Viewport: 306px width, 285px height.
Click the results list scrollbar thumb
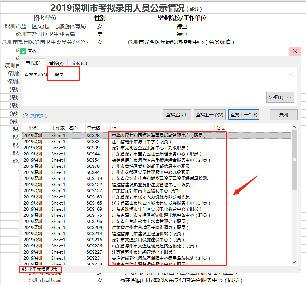click(294, 159)
